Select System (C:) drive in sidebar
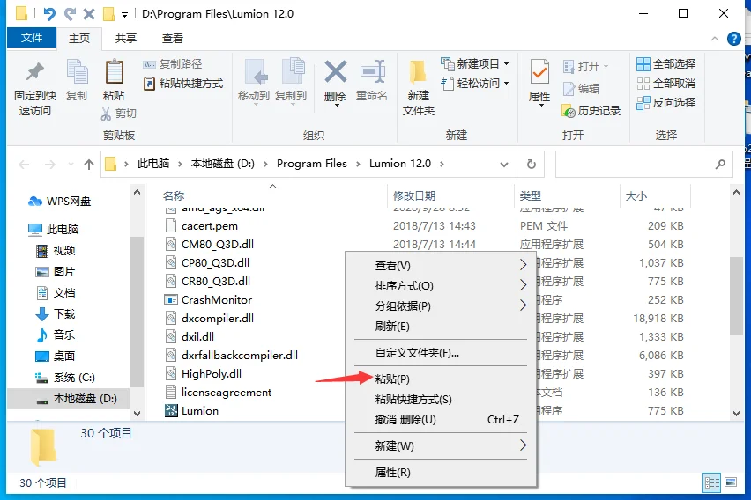The height and width of the screenshot is (500, 751). click(x=64, y=378)
